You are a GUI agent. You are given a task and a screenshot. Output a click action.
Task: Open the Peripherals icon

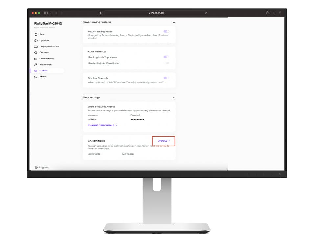36,65
